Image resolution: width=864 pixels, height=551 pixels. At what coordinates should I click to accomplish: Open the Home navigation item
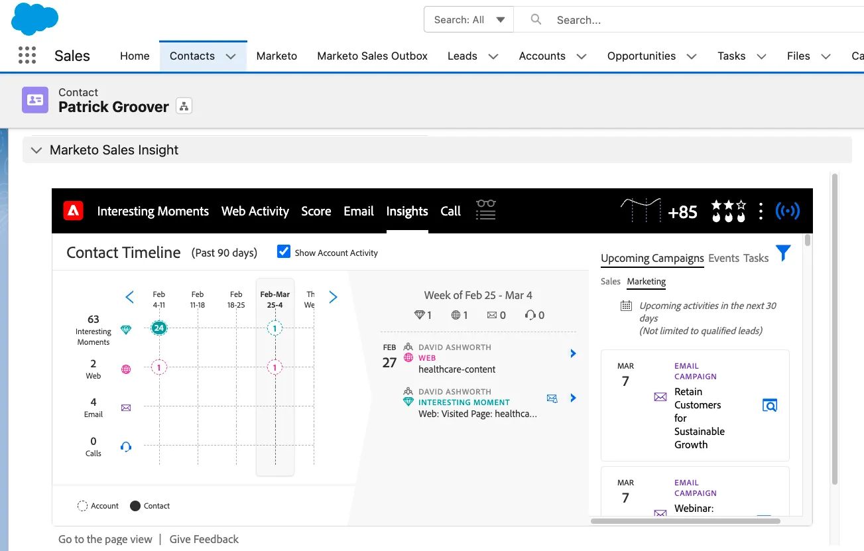click(x=135, y=56)
